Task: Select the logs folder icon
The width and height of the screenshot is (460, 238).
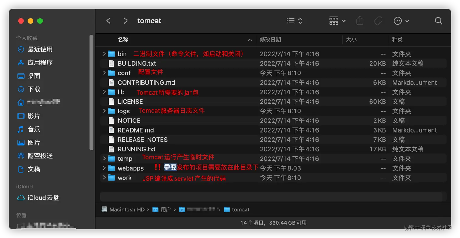Action: click(x=112, y=111)
